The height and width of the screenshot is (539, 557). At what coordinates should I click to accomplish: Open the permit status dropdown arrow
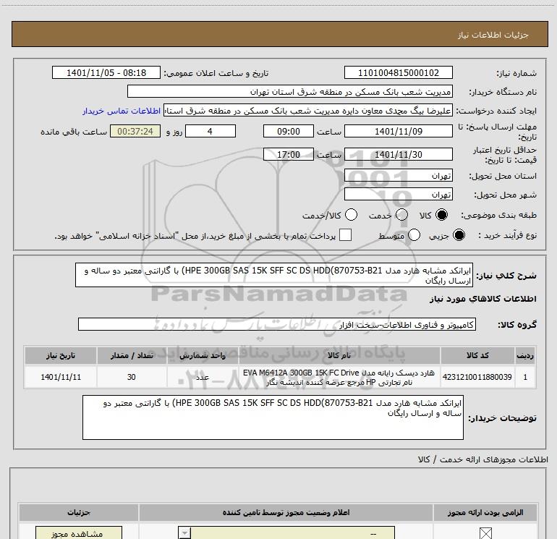tap(184, 533)
